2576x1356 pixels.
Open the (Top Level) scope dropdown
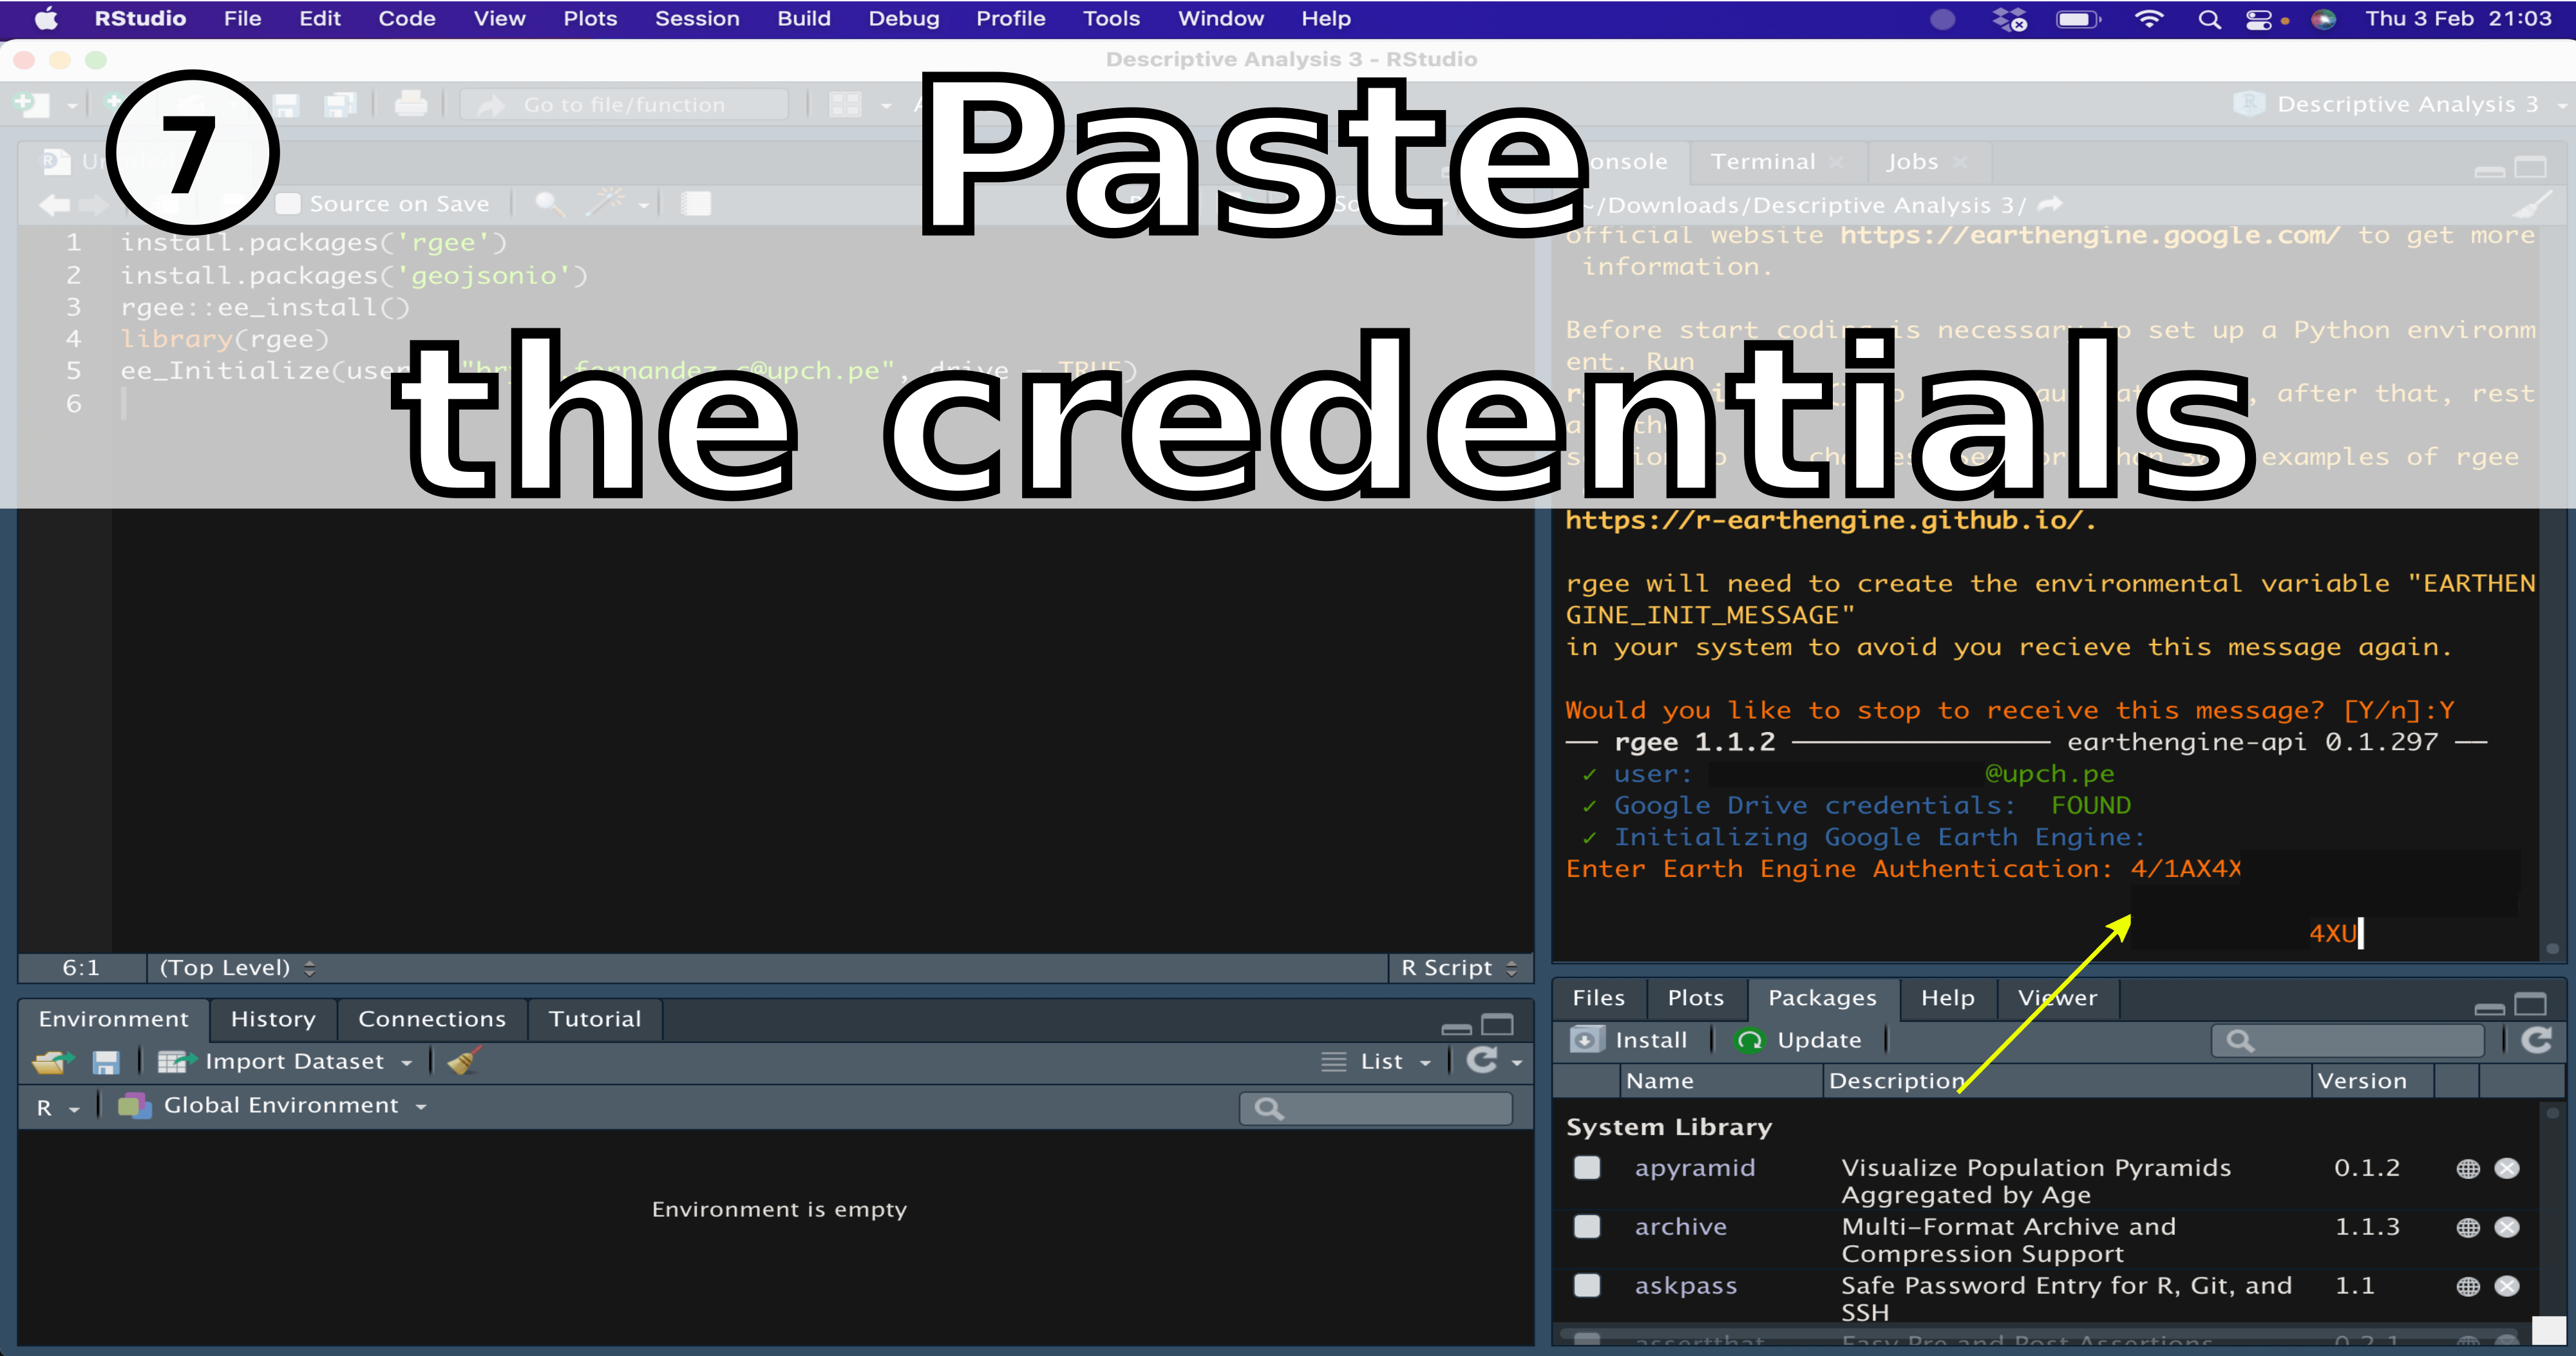coord(237,968)
